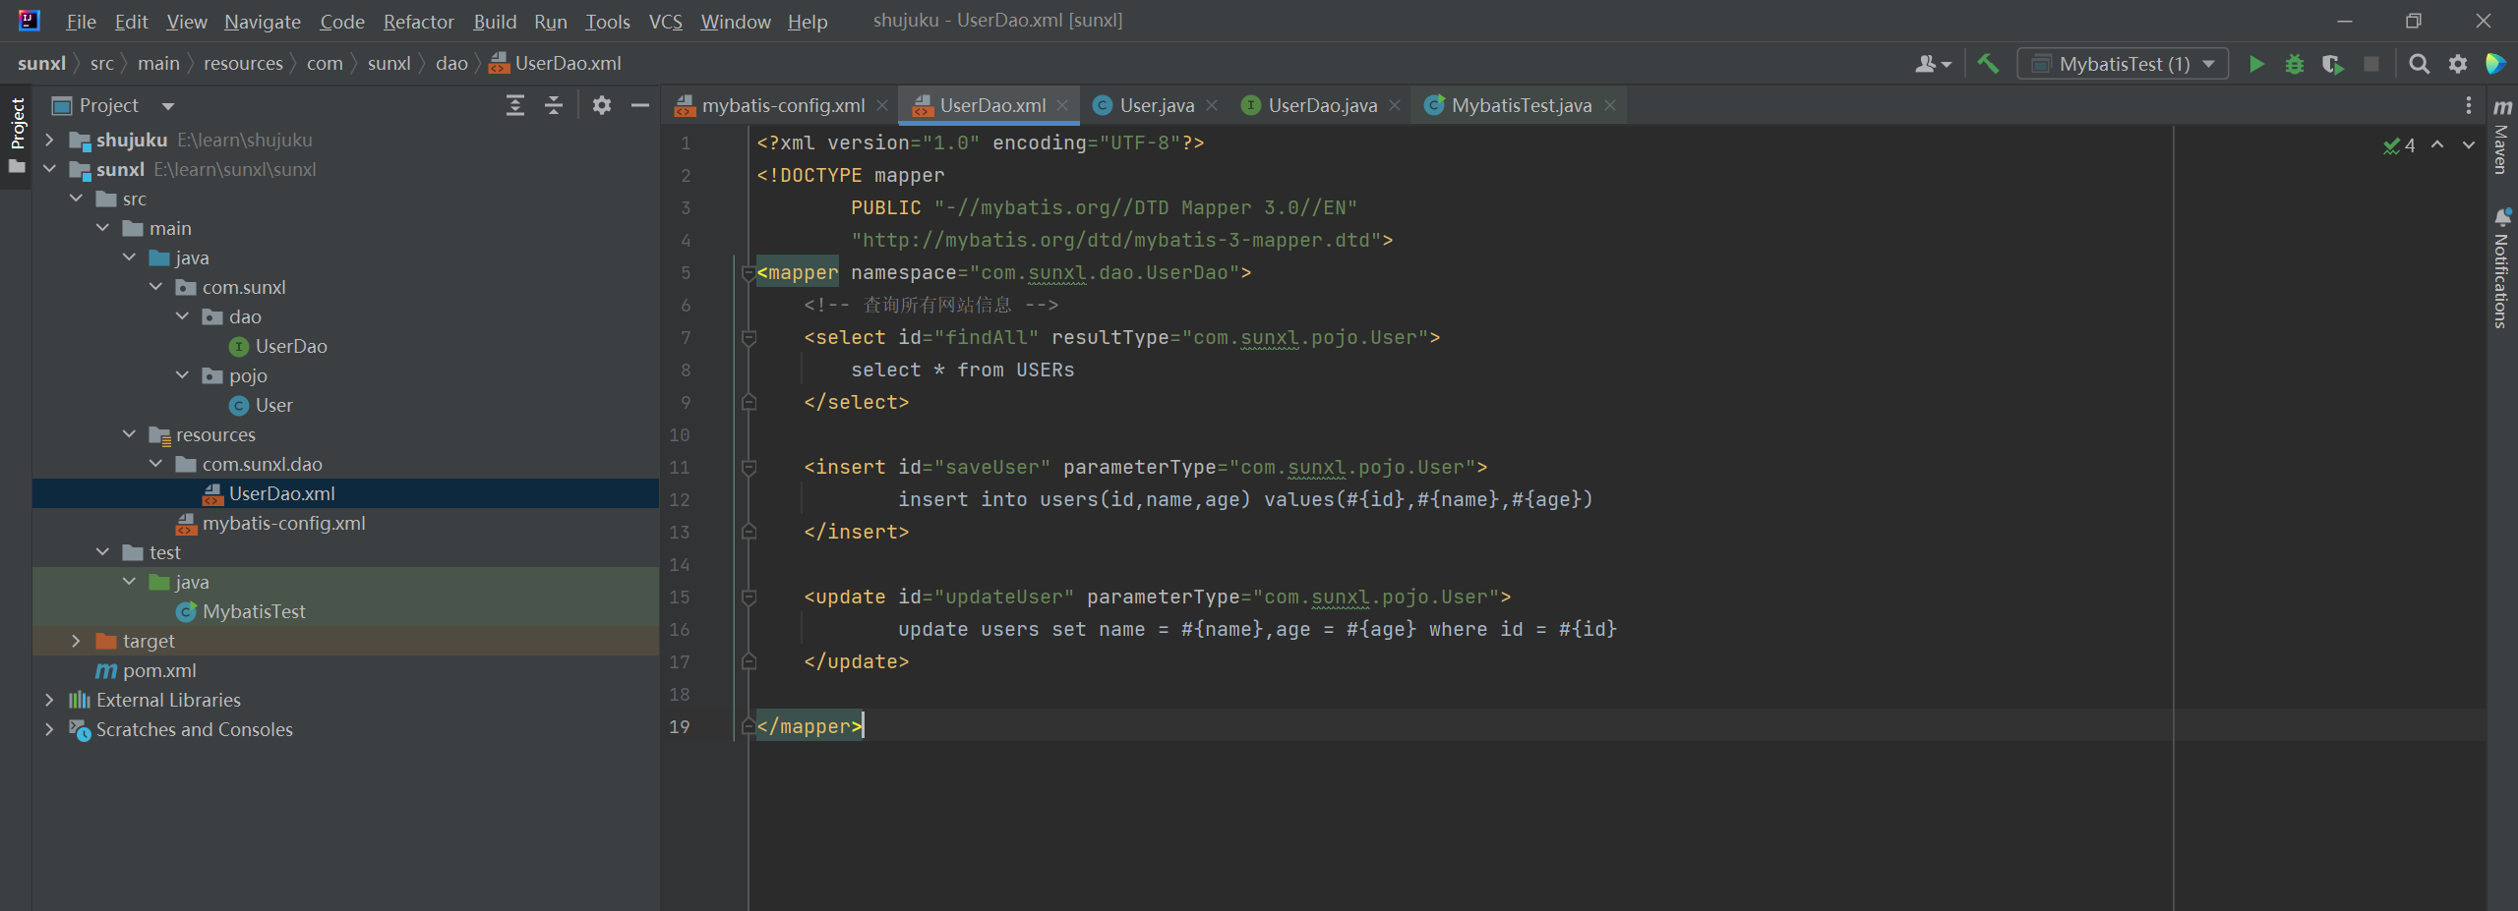Toggle fold at closing mapper line 19
The height and width of the screenshot is (911, 2518).
(749, 727)
